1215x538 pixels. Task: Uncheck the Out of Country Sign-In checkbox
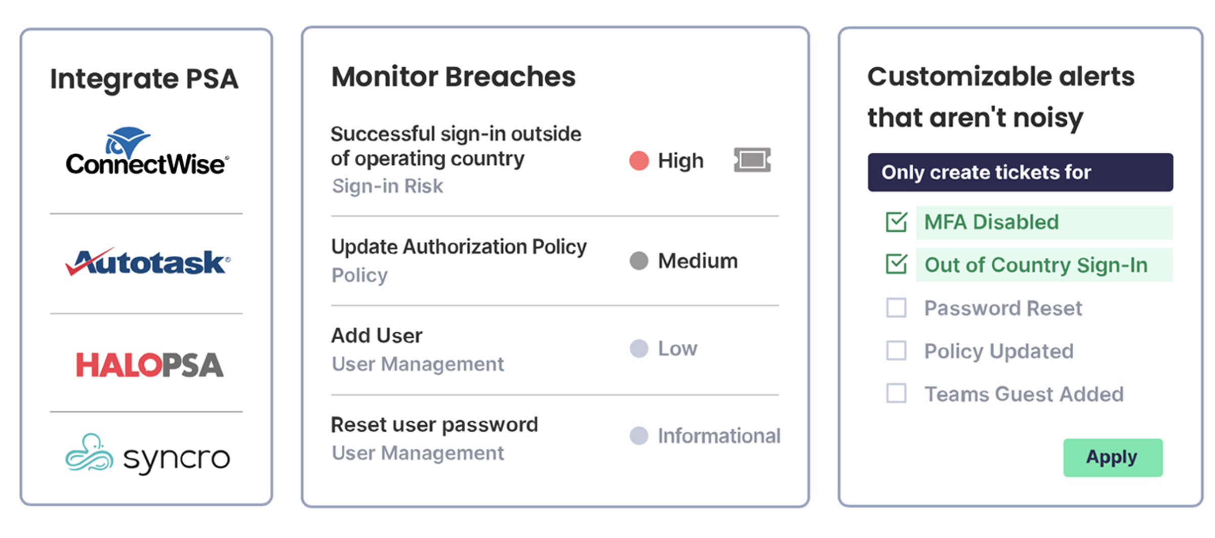click(x=896, y=264)
